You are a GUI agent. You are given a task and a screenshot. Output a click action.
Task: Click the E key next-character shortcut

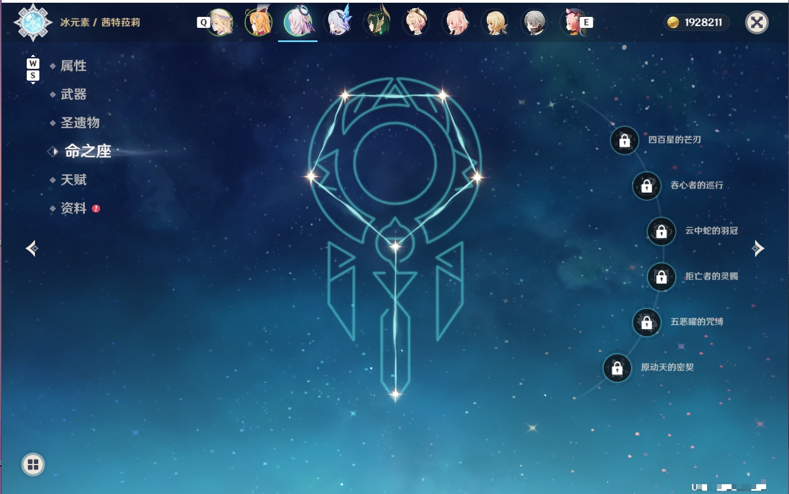586,22
